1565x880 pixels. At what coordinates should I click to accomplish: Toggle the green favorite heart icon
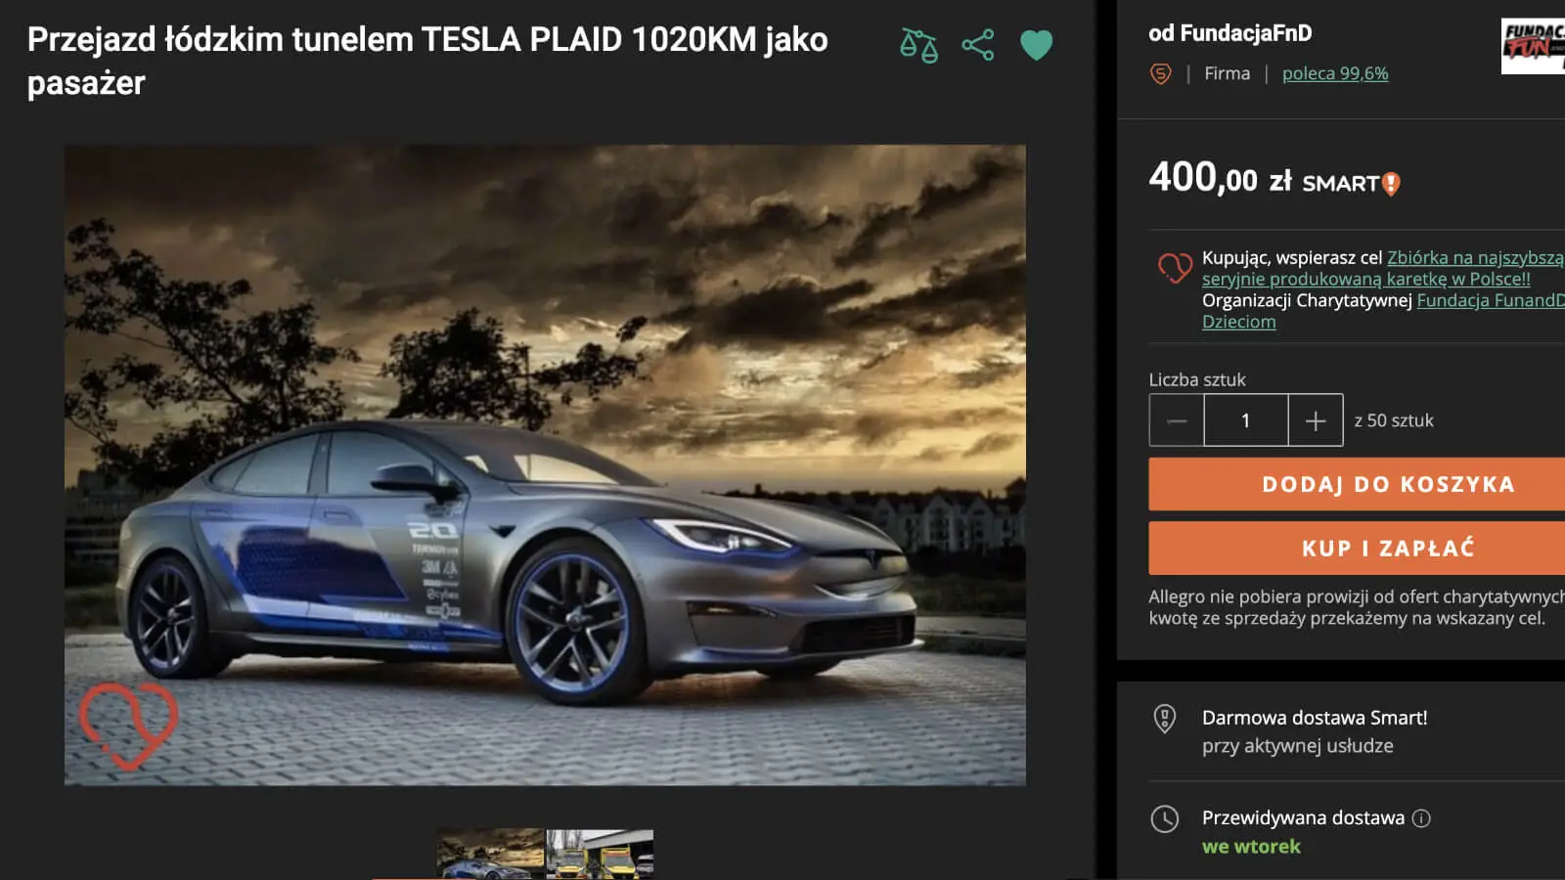(1036, 45)
